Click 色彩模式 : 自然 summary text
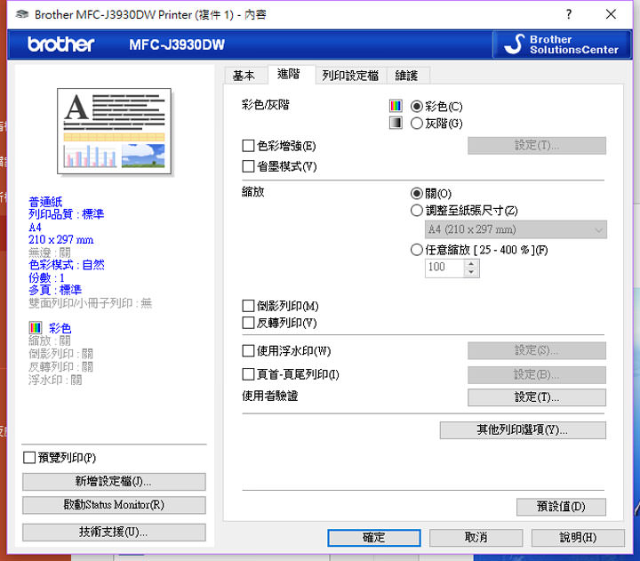 click(66, 265)
